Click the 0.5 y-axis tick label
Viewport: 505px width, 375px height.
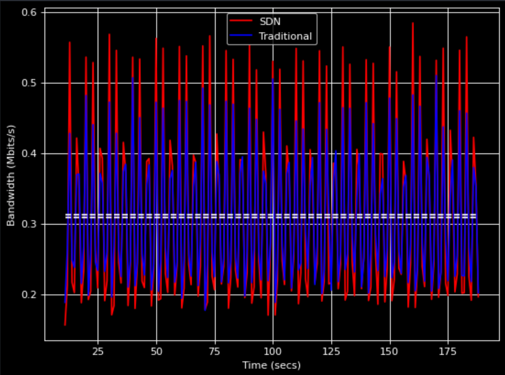pyautogui.click(x=29, y=83)
